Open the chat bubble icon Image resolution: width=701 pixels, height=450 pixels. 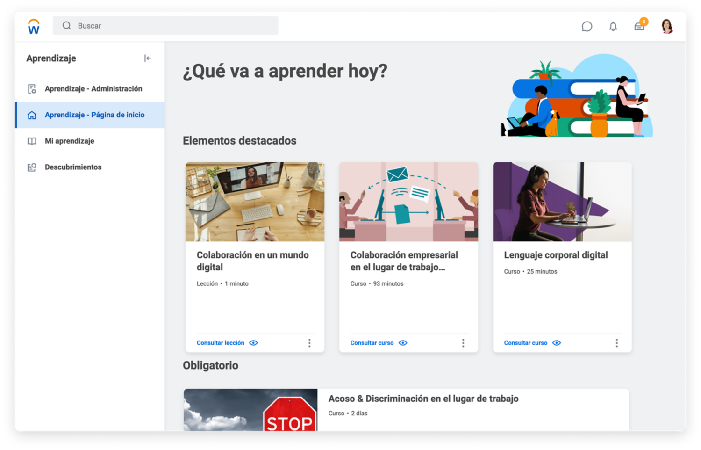pos(587,26)
